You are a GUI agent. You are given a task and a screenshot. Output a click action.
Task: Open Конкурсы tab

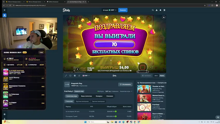(x=99, y=96)
